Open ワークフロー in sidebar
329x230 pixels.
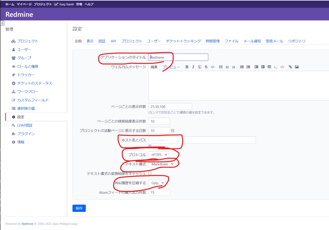point(28,92)
